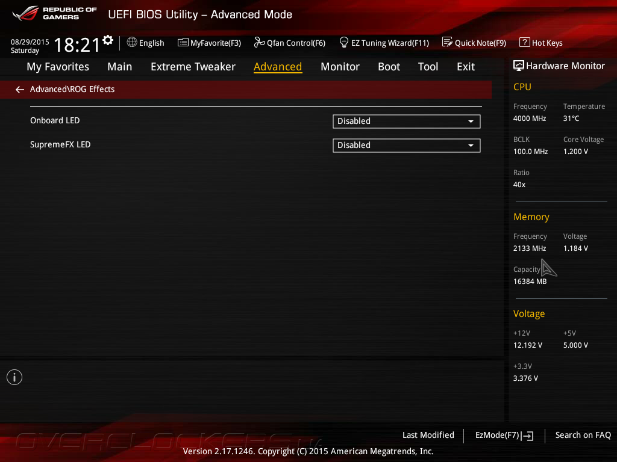Click the Advanced\ROG Effects breadcrumb text
Image resolution: width=617 pixels, height=462 pixels.
[x=72, y=89]
